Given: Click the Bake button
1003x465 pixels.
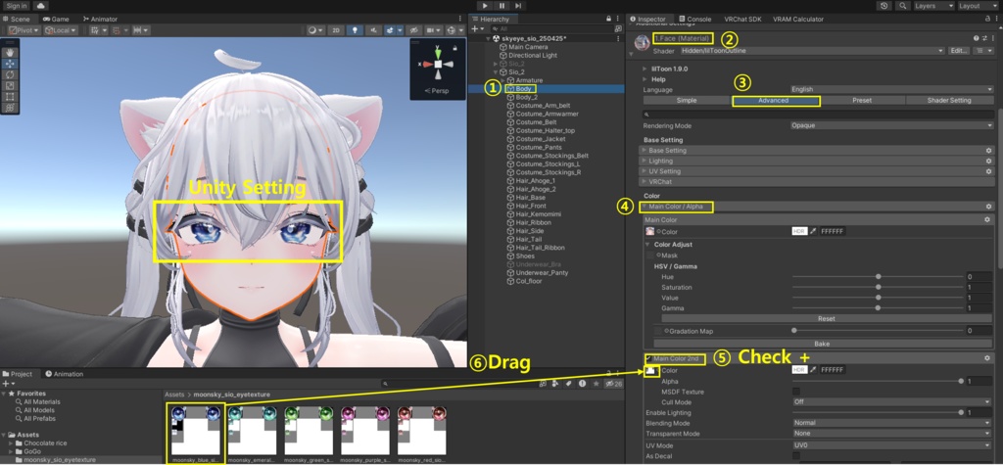Looking at the screenshot, I should tap(822, 344).
